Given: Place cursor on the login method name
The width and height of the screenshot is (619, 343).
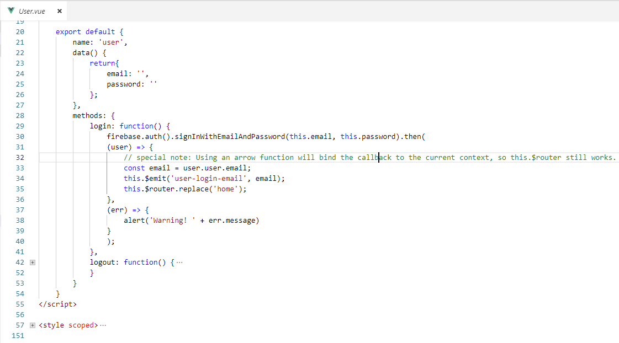Looking at the screenshot, I should pyautogui.click(x=100, y=126).
